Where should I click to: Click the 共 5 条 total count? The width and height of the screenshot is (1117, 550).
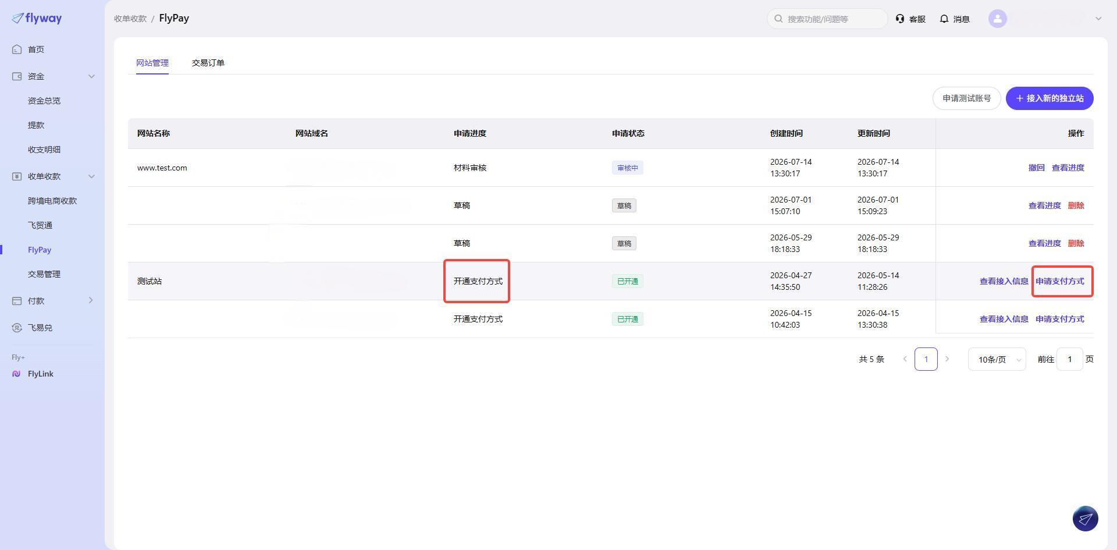click(x=871, y=359)
